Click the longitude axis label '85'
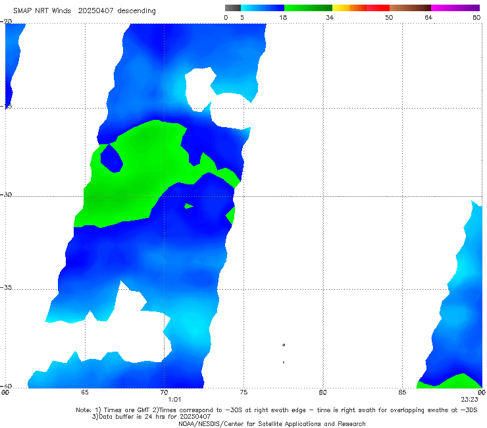 tap(402, 392)
